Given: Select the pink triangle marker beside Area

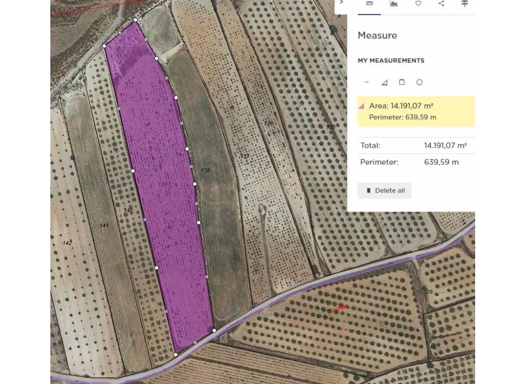Looking at the screenshot, I should pyautogui.click(x=363, y=107).
